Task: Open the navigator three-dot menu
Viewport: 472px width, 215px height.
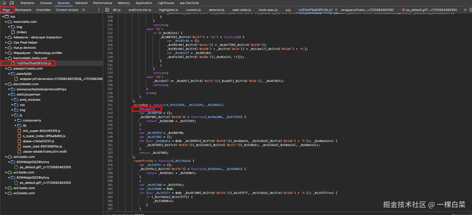Action: click(x=99, y=10)
